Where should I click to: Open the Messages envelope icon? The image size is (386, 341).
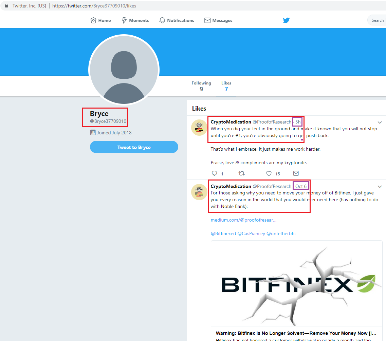pos(207,20)
